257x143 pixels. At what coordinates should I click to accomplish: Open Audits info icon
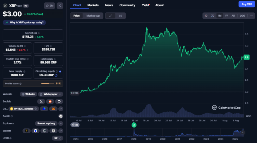tap(12, 116)
